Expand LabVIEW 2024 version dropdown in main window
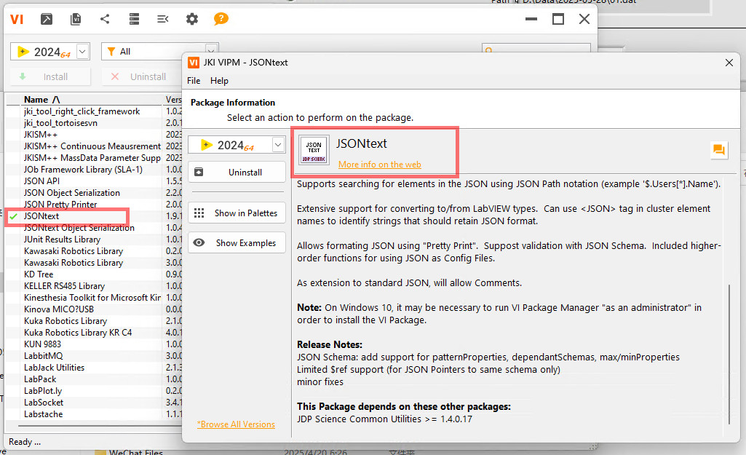Viewport: 746px width, 455px height. [x=82, y=52]
